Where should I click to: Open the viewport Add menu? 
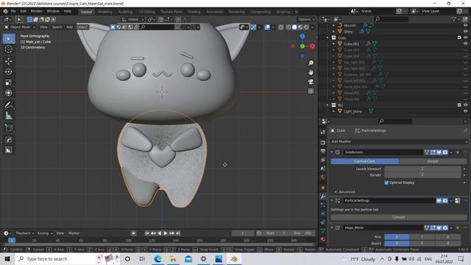(x=69, y=27)
